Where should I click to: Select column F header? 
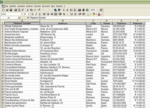(x=137, y=20)
